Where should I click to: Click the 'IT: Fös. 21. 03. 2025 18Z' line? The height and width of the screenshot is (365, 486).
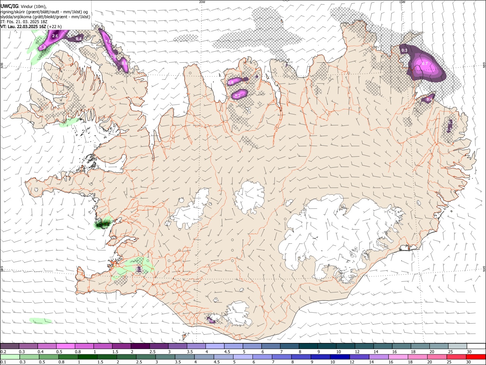[x=24, y=22]
